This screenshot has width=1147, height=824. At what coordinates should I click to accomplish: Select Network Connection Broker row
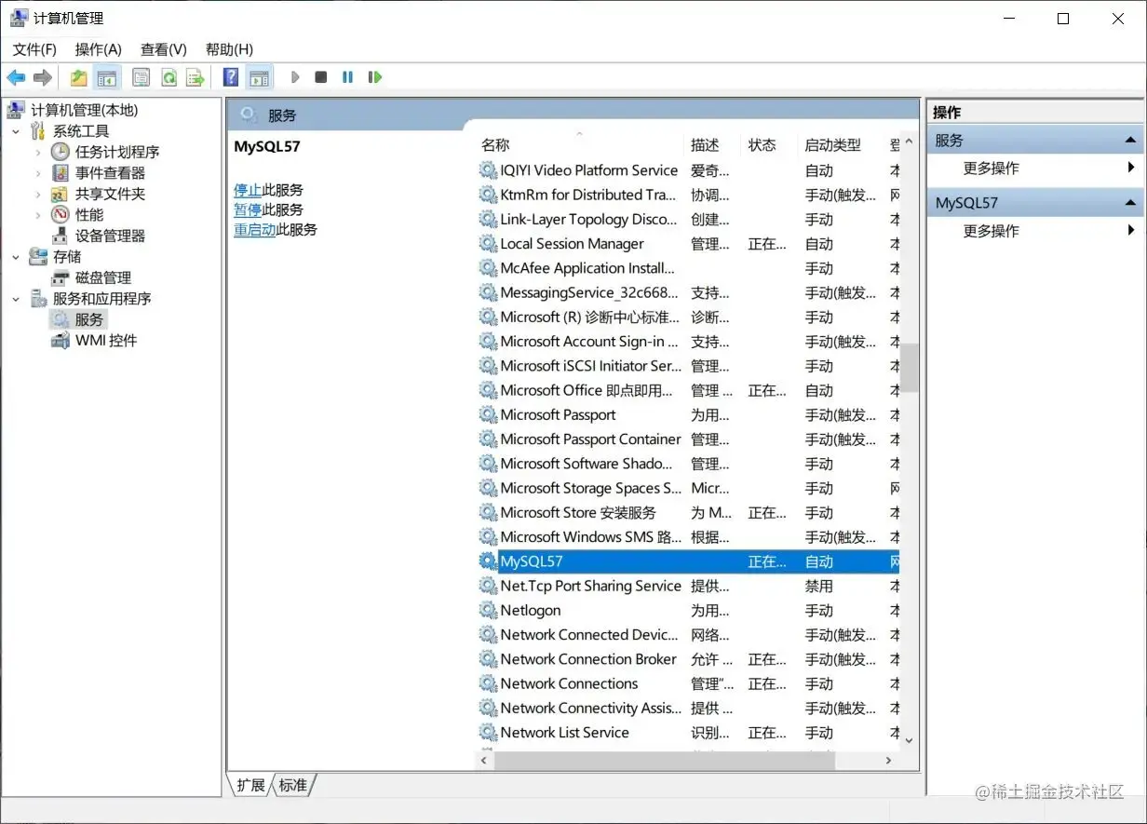click(x=688, y=659)
